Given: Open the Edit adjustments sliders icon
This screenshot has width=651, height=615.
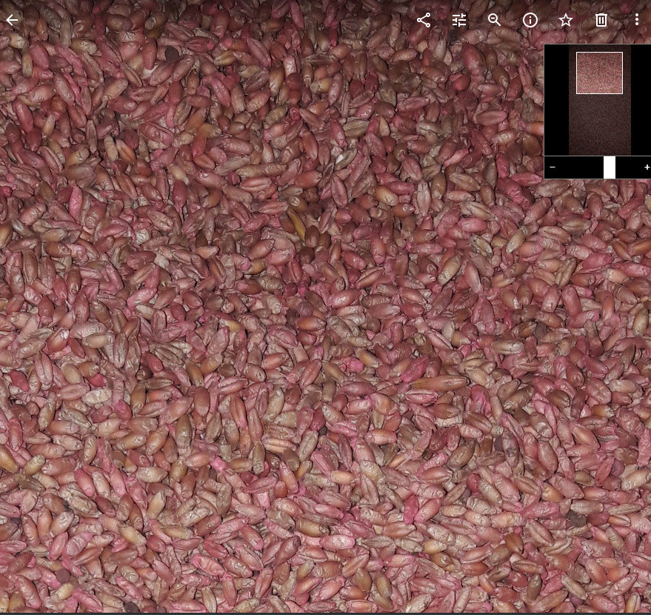Looking at the screenshot, I should [459, 20].
